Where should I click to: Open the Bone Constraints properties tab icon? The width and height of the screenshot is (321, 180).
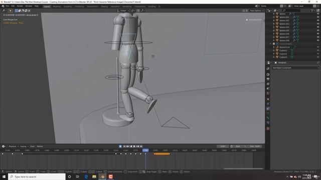click(268, 122)
